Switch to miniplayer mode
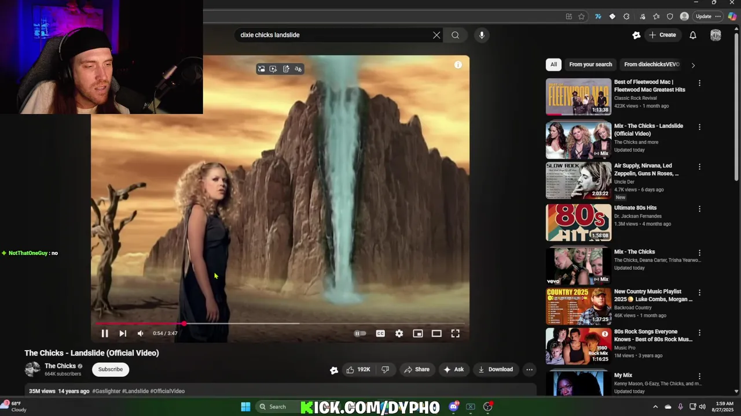 coord(417,333)
